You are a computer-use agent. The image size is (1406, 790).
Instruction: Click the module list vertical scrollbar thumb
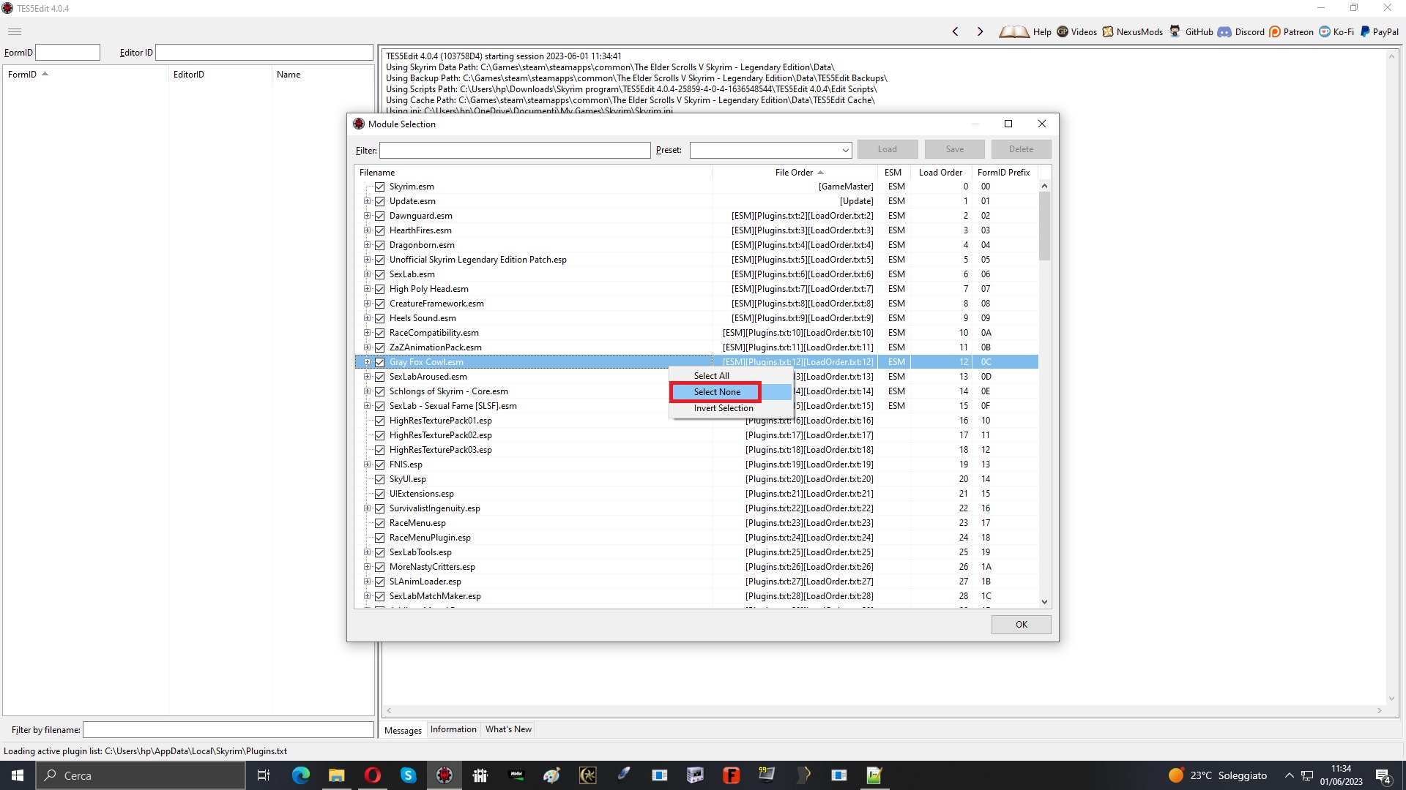click(1044, 225)
